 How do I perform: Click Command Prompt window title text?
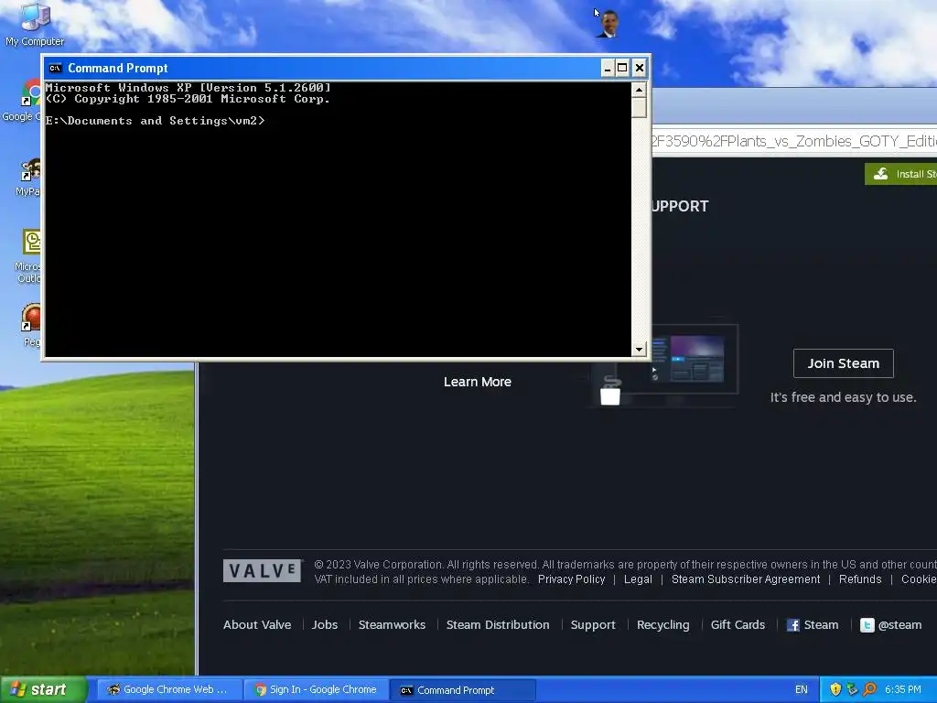point(118,68)
